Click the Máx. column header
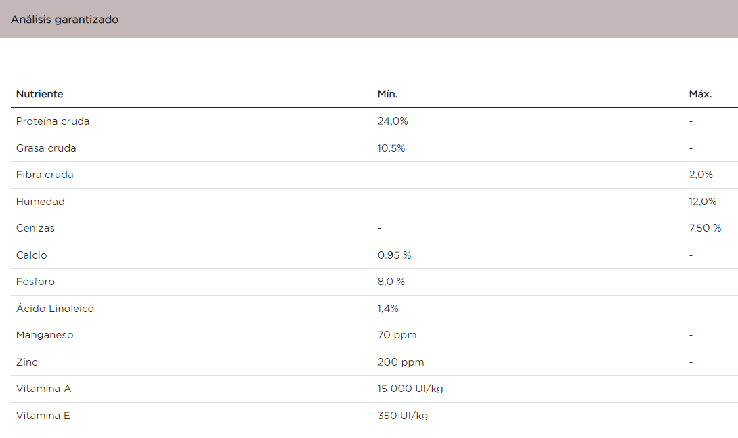 coord(700,94)
